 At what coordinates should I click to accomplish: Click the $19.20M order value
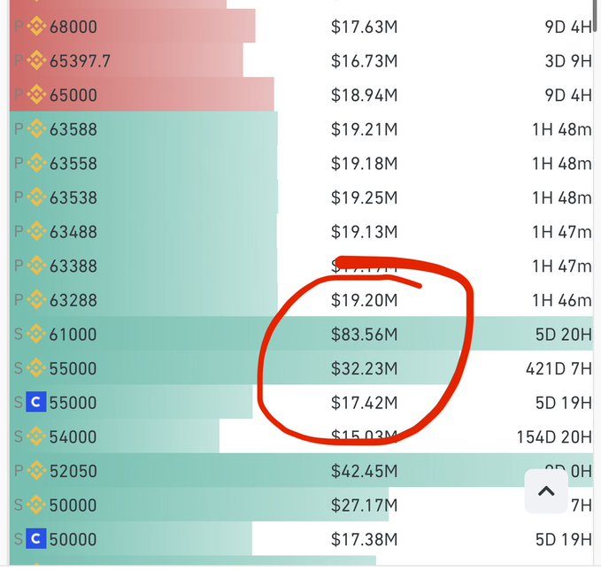click(364, 300)
